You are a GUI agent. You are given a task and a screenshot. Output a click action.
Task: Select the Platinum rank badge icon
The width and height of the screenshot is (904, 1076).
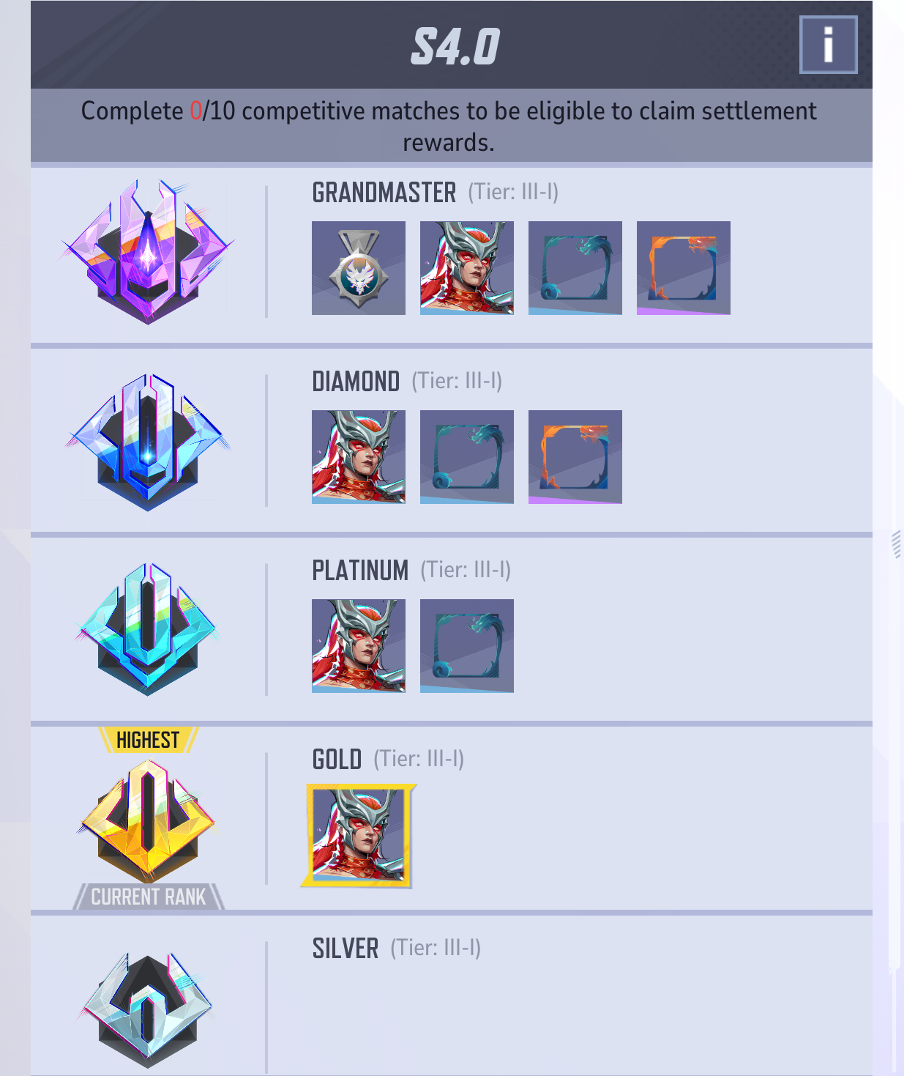148,629
